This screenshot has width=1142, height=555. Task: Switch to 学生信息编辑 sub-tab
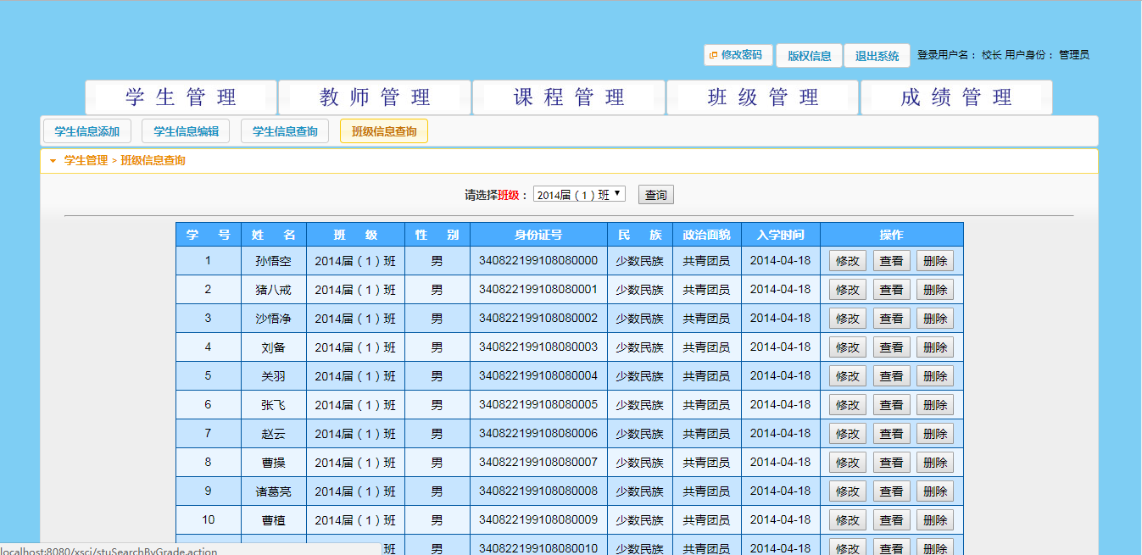tap(186, 131)
